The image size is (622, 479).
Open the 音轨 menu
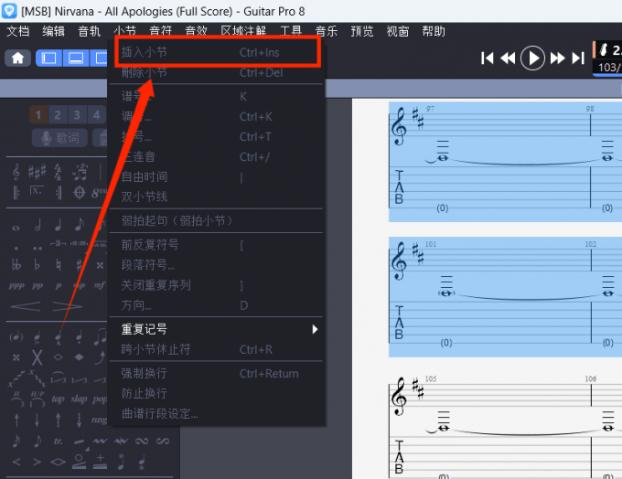pyautogui.click(x=90, y=31)
